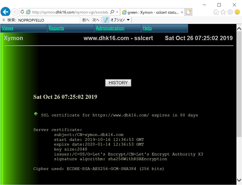Click the 'Xymon' header title text
Viewport: 242px width, 185px height.
click(x=13, y=38)
